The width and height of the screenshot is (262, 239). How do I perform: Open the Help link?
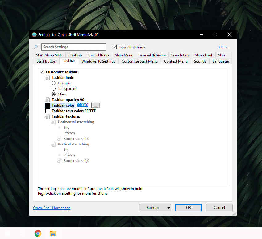pos(224,47)
